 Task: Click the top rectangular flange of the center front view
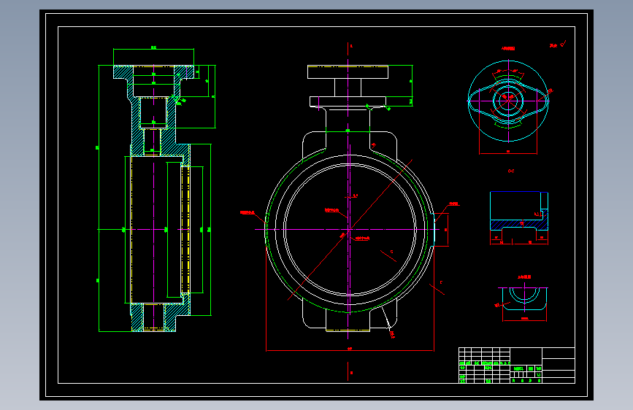pyautogui.click(x=348, y=71)
